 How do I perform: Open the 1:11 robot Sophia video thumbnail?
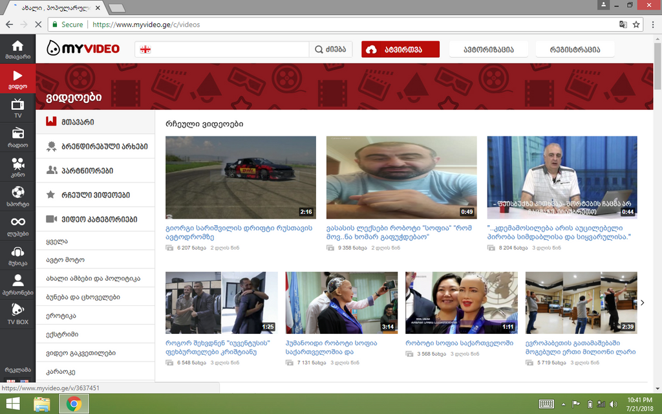(x=462, y=303)
